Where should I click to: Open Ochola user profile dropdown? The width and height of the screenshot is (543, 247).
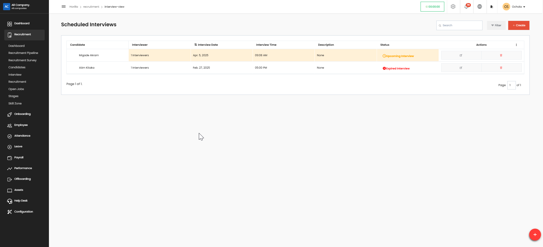click(514, 7)
